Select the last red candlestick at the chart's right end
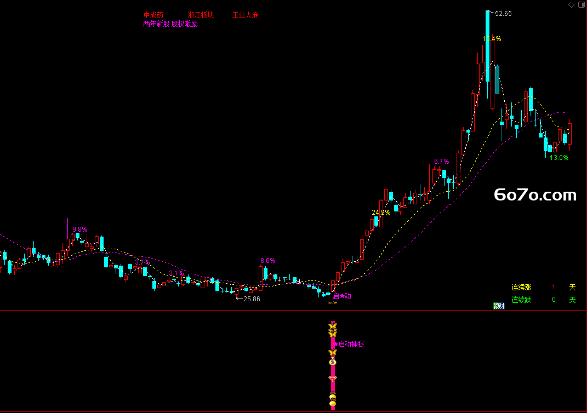The width and height of the screenshot is (587, 413). [570, 134]
